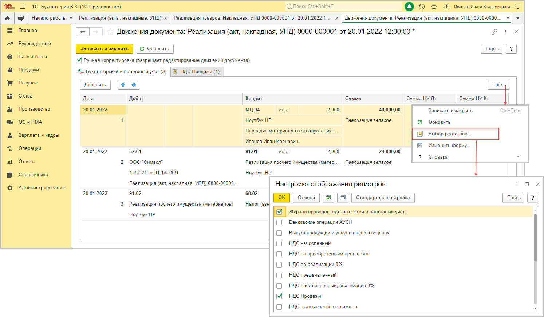This screenshot has height=317, width=544.
Task: Click the check all registers icon
Action: 329,198
